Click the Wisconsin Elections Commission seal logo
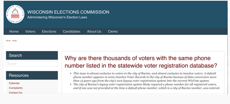 (x=15, y=14)
